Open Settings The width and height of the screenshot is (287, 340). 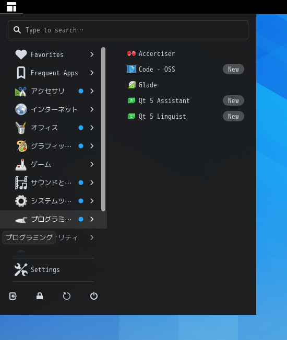click(53, 269)
